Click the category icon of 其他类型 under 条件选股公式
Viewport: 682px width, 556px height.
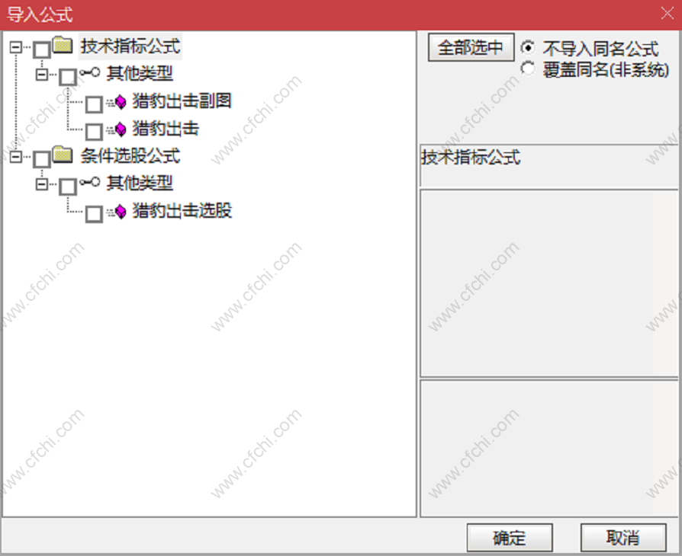click(x=90, y=181)
